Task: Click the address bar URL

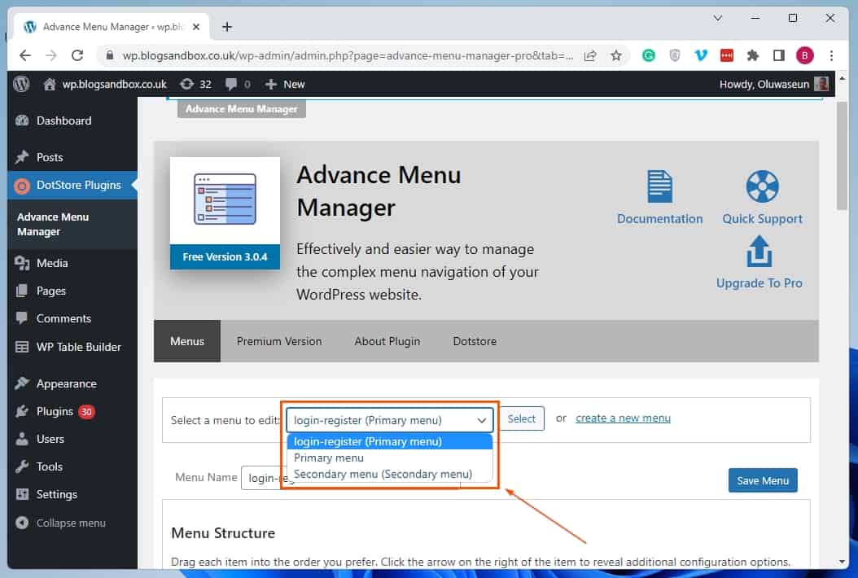Action: [x=348, y=55]
